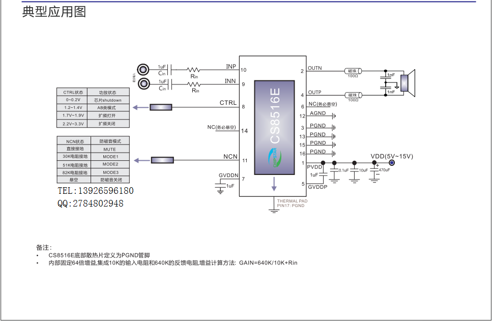
Task: Click the 1.7V~1.9V cell
Action: click(x=73, y=115)
